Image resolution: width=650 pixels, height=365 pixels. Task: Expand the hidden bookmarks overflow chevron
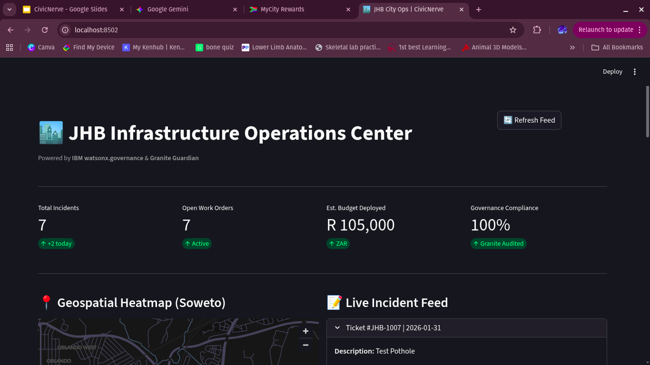coord(572,48)
